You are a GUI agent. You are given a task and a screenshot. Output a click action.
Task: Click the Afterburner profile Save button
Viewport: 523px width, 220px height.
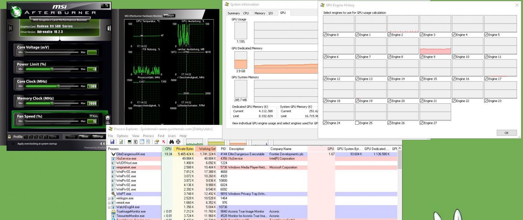(x=53, y=137)
